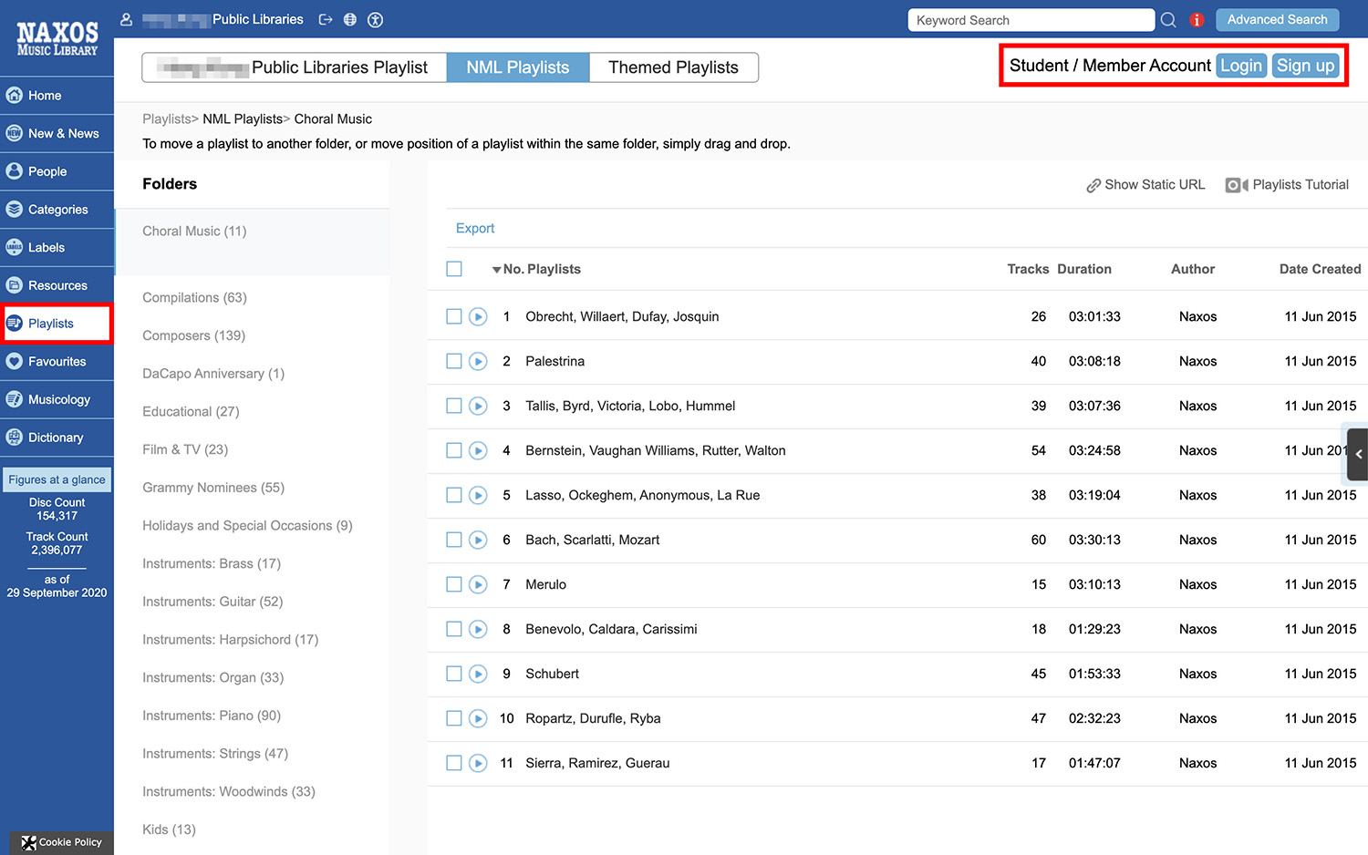This screenshot has height=855, width=1368.
Task: Open Musicology in the sidebar
Action: click(x=58, y=399)
